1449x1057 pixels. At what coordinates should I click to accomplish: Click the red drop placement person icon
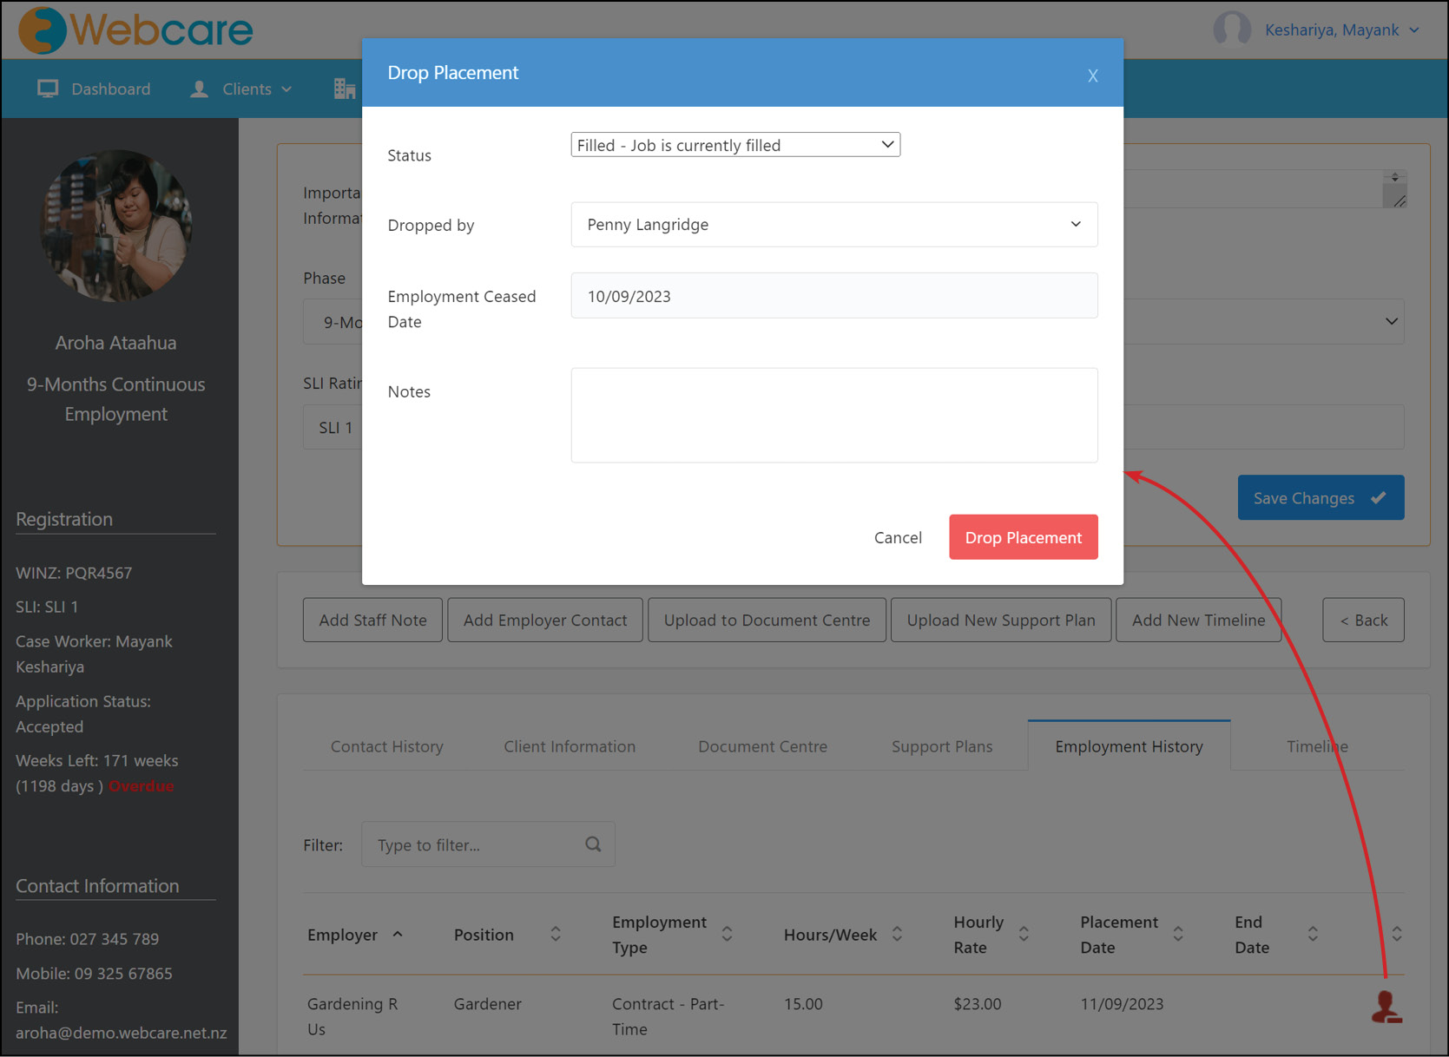pos(1386,1007)
